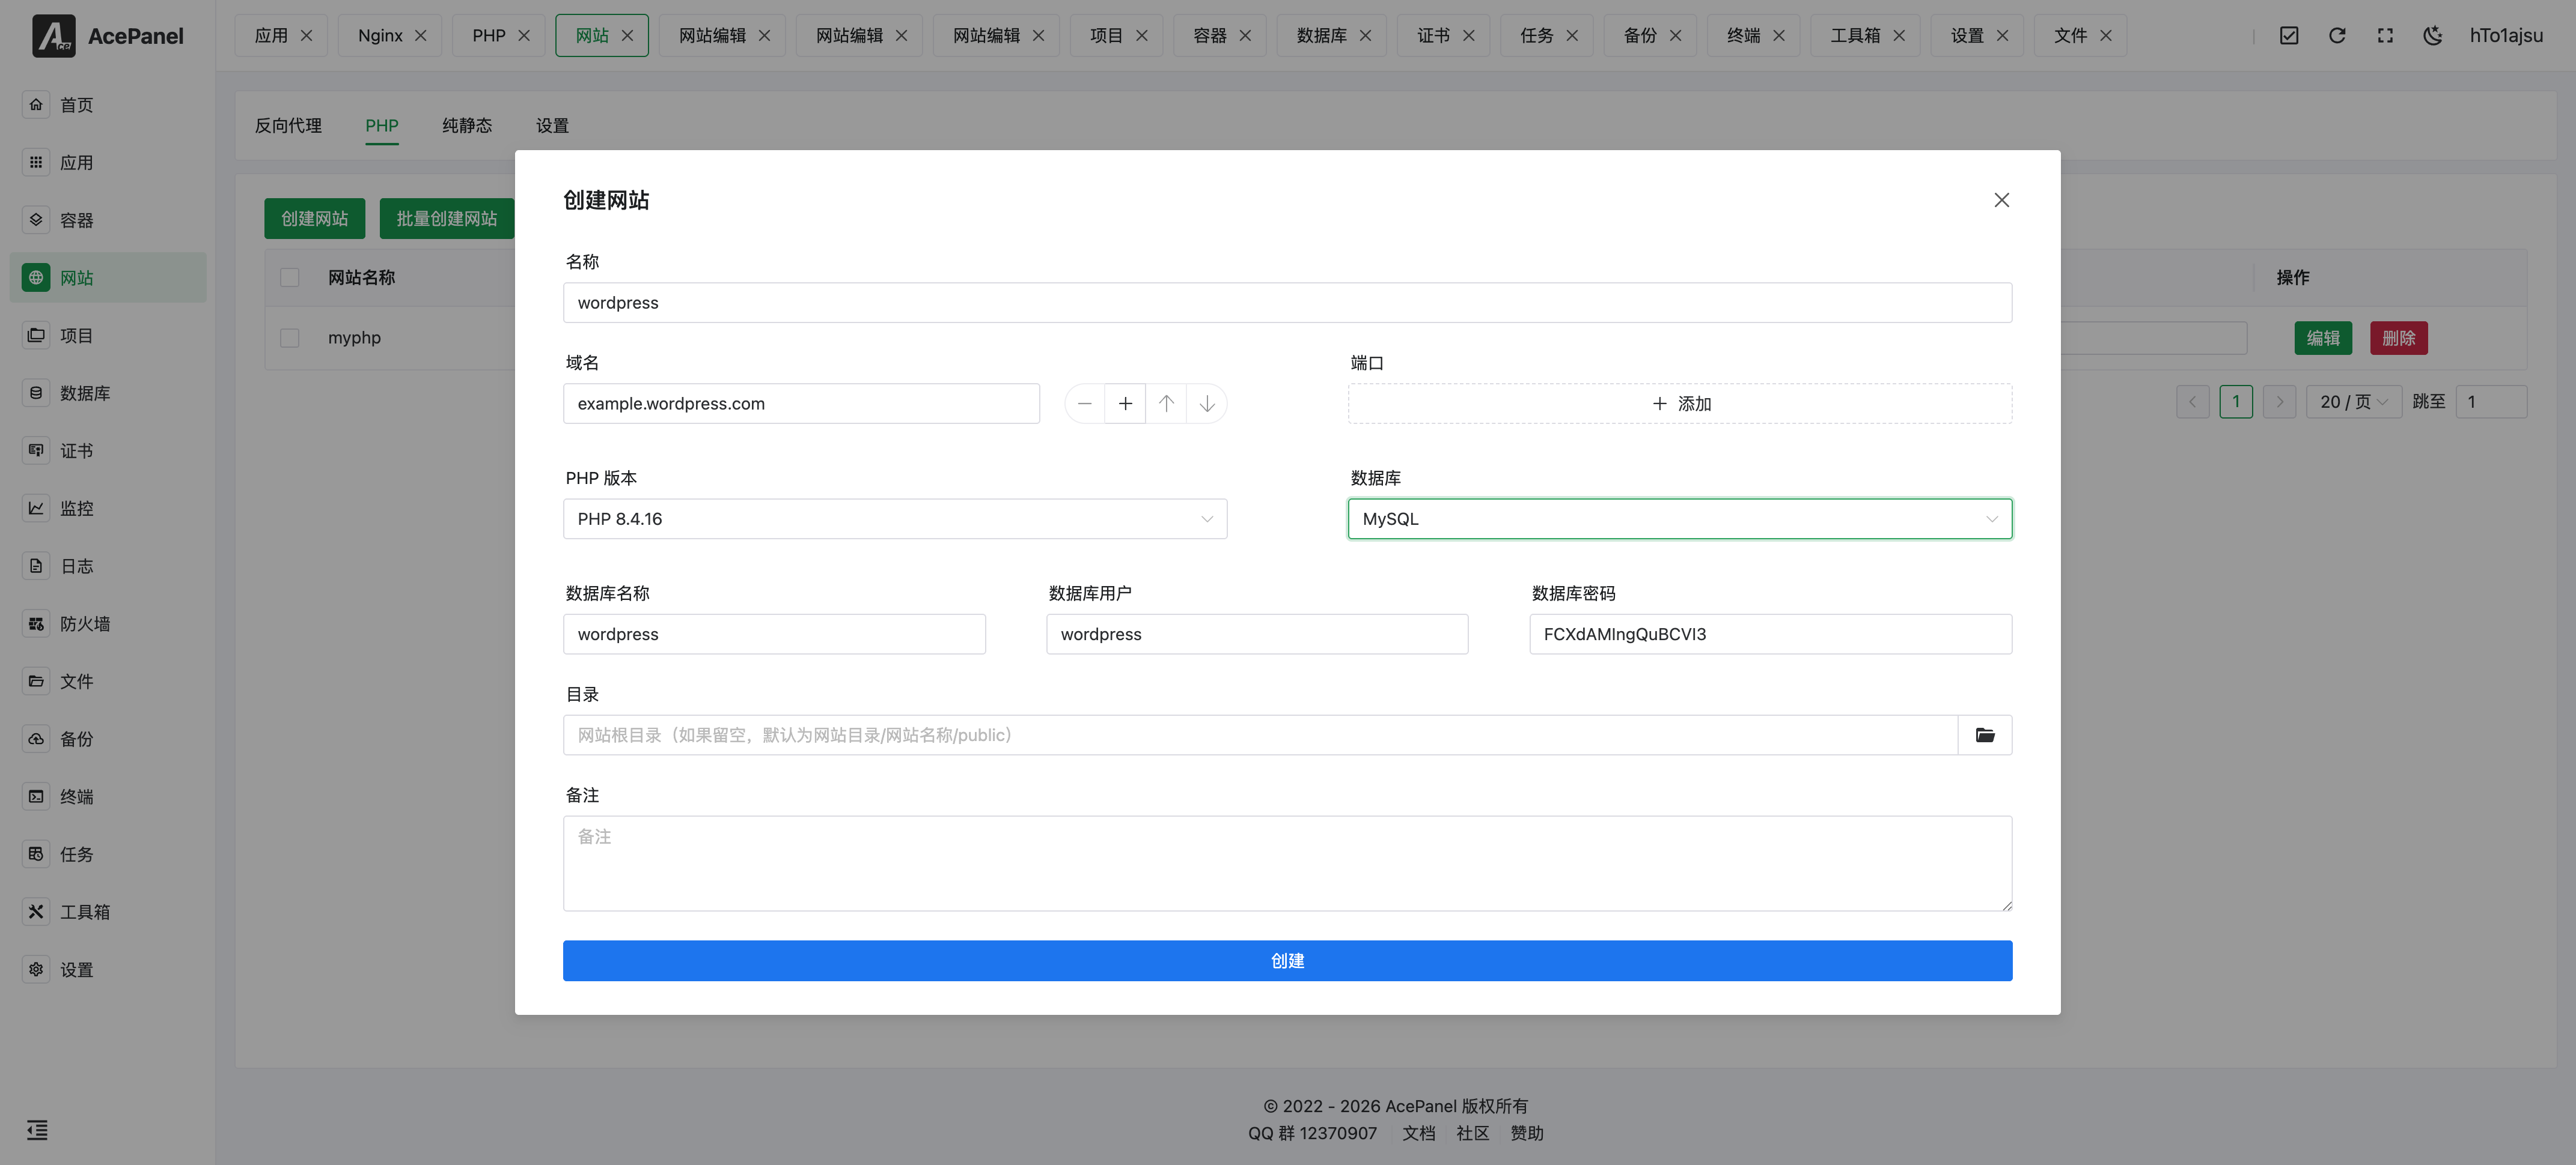Click inside the 备注 remarks textarea

1287,862
